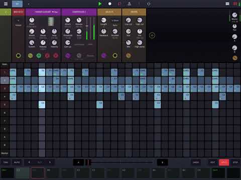Select the Master track row label
241x180 pixels.
5,153
